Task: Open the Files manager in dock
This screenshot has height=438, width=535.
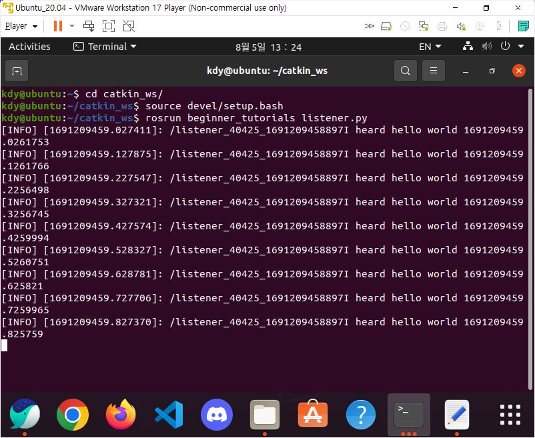Action: 265,415
